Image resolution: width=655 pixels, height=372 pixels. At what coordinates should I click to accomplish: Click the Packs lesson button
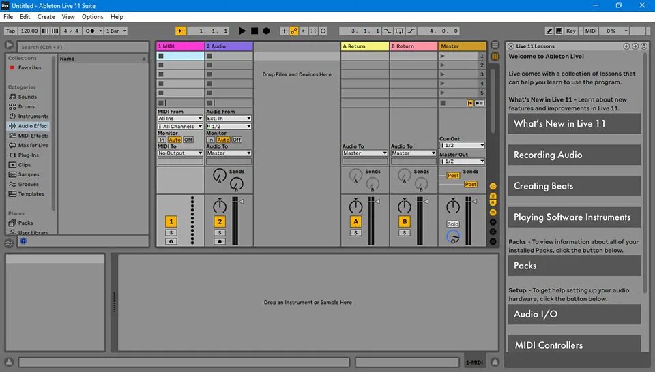click(574, 266)
